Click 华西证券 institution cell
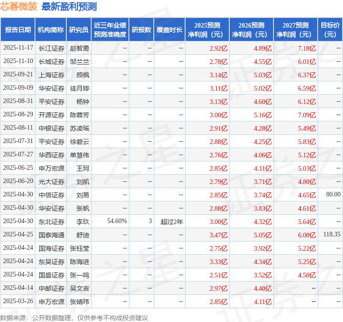The width and height of the screenshot is (343, 322). (x=52, y=155)
